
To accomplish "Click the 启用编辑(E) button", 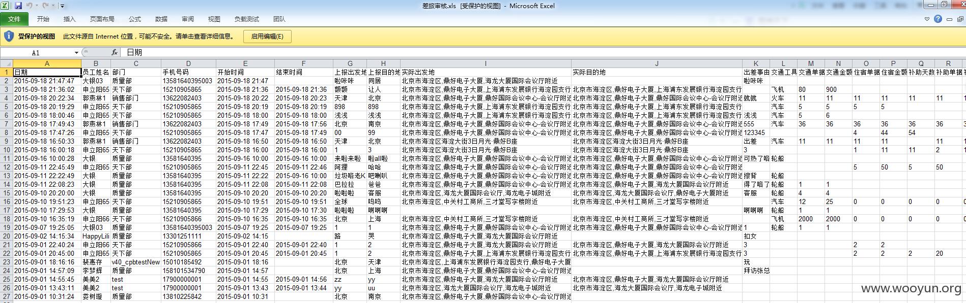I will [x=267, y=36].
